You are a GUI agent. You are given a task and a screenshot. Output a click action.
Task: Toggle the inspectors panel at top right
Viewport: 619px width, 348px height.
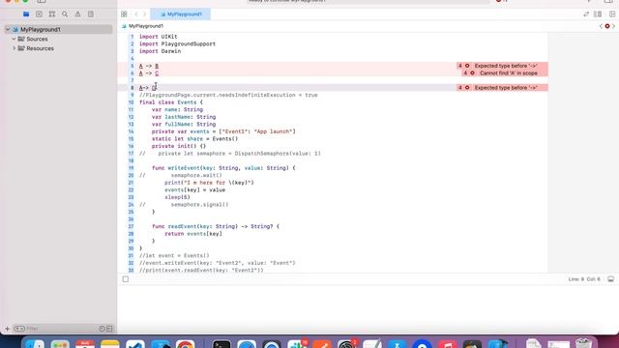[x=608, y=2]
